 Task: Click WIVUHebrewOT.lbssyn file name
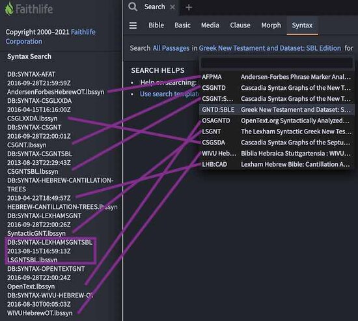[40, 313]
